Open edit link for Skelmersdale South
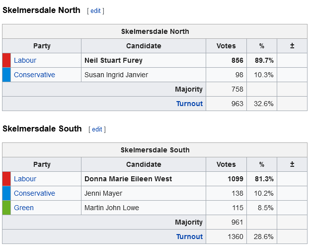Viewport: 312px width, 247px height. pos(97,129)
